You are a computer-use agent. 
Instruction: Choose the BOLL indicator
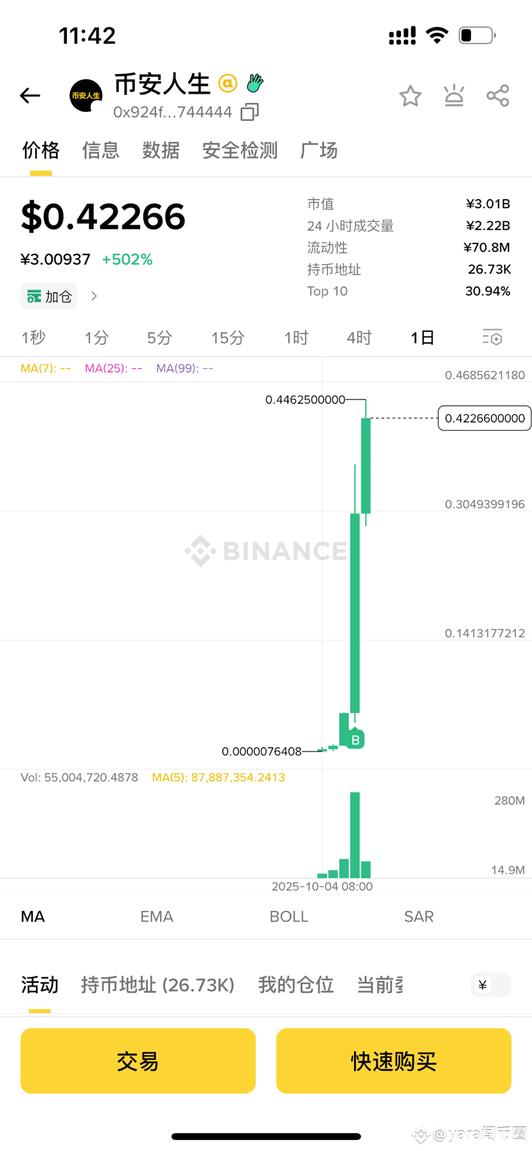(x=289, y=917)
